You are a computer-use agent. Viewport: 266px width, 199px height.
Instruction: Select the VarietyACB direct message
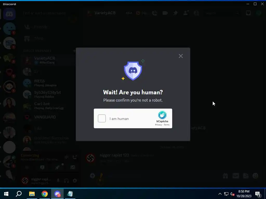pyautogui.click(x=49, y=60)
